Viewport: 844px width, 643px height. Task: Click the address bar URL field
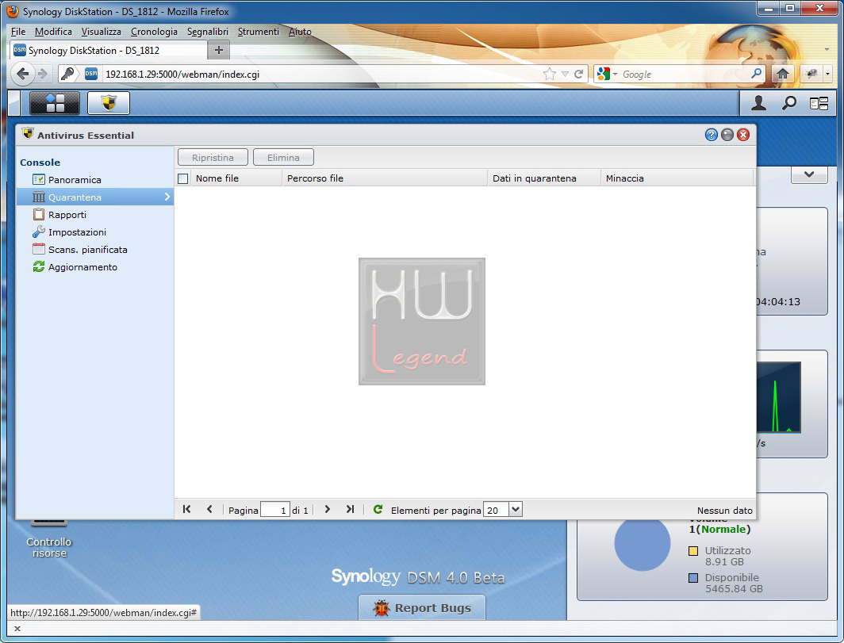click(320, 75)
